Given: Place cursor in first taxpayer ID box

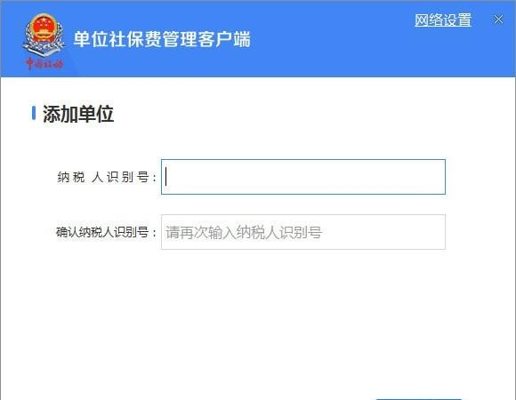Looking at the screenshot, I should [303, 177].
